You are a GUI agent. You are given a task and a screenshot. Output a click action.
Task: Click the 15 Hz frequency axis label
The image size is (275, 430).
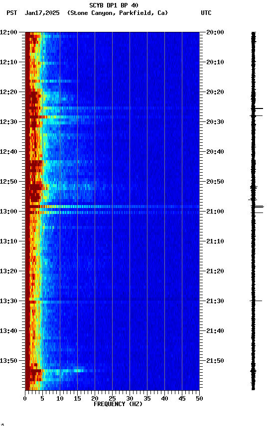[77, 399]
